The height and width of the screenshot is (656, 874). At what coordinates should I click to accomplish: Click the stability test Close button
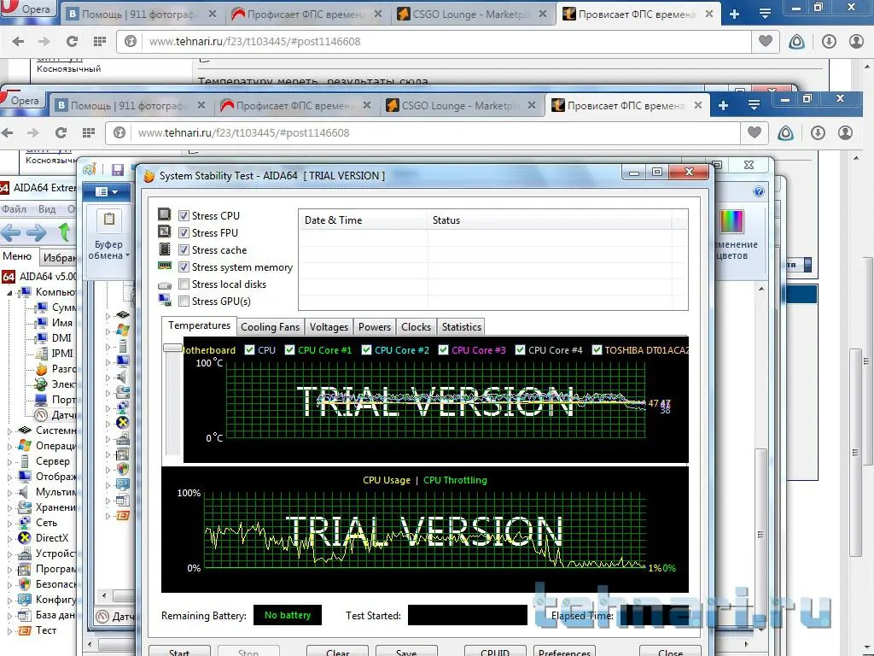tap(670, 651)
